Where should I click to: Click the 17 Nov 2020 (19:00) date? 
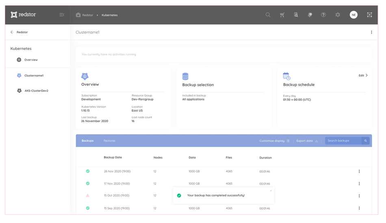pos(117,184)
